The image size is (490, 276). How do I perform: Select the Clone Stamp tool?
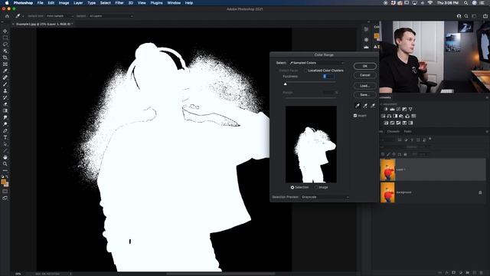(x=5, y=90)
